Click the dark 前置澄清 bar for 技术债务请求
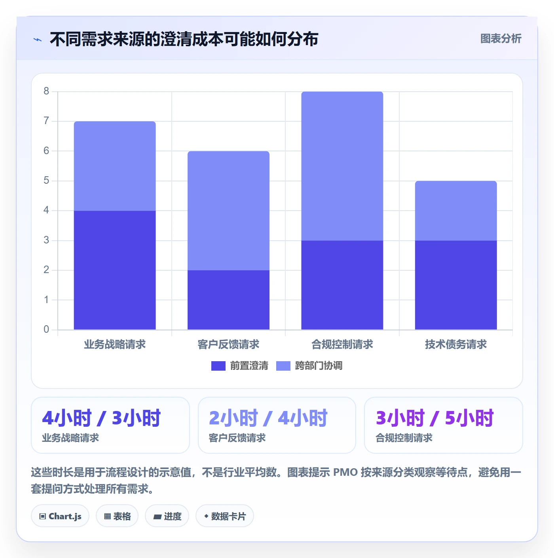Screen dimensions: 554x558 (456, 285)
